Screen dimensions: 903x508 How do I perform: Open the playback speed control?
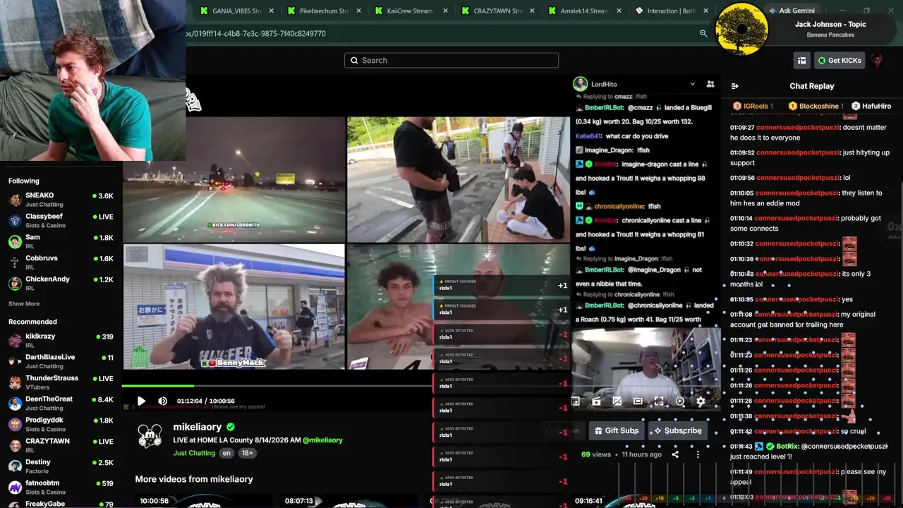pos(679,401)
